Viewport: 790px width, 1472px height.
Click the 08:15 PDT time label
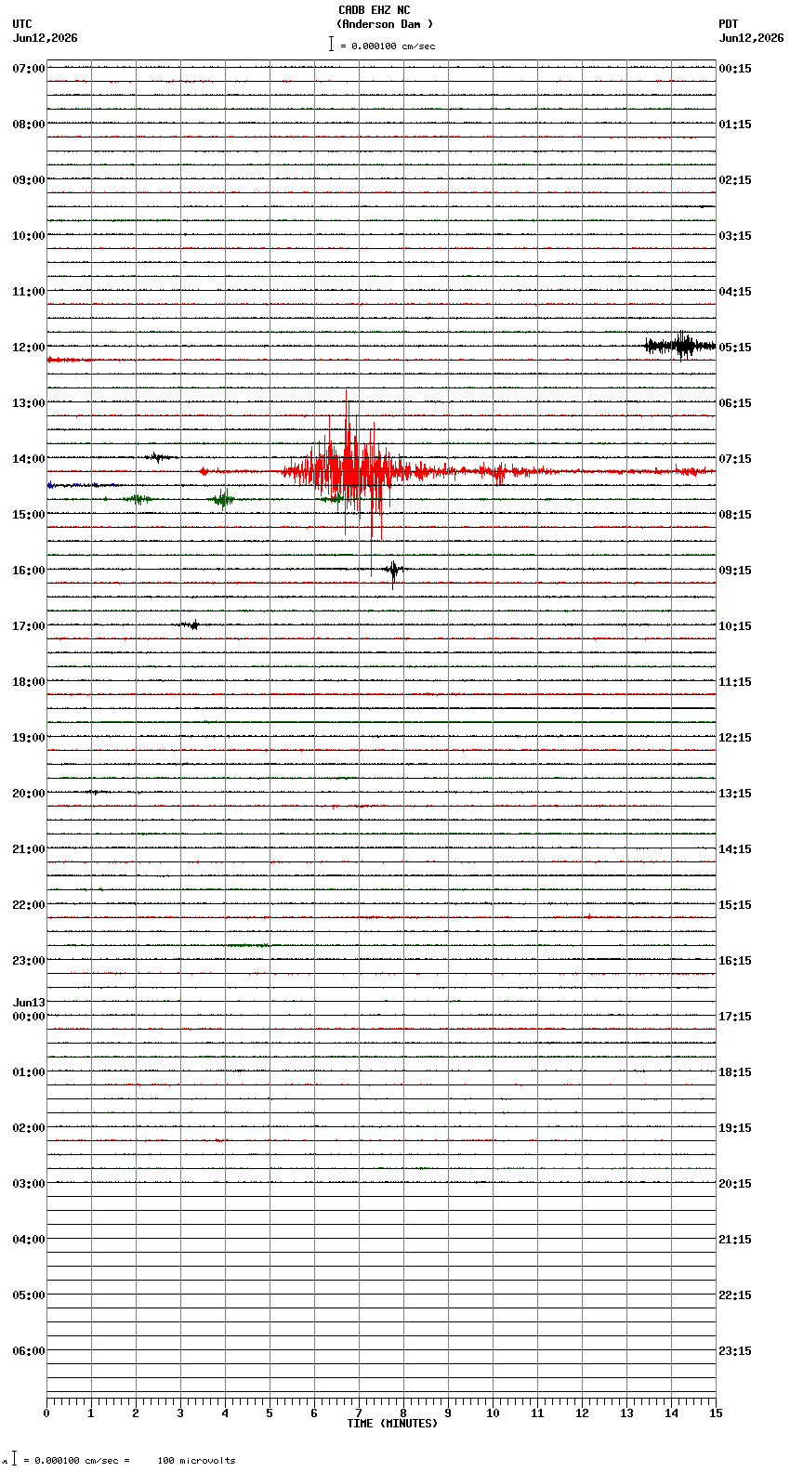point(735,515)
